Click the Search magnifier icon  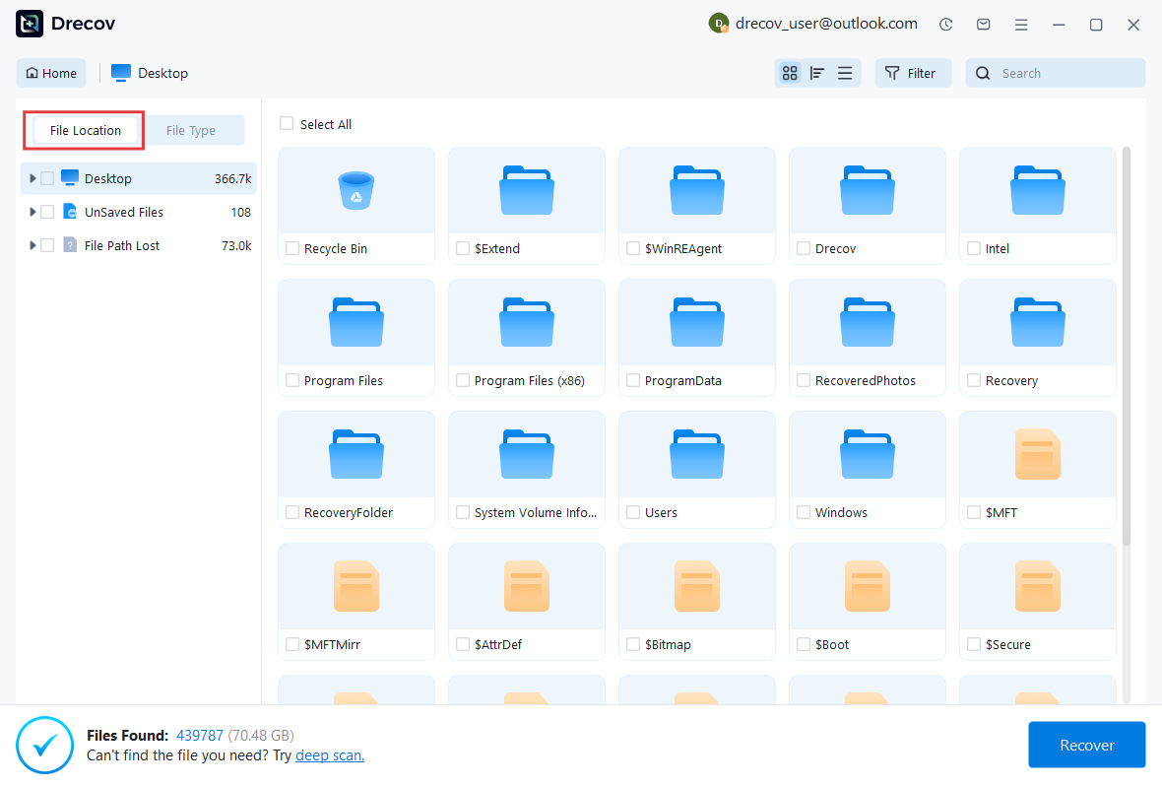(x=982, y=72)
